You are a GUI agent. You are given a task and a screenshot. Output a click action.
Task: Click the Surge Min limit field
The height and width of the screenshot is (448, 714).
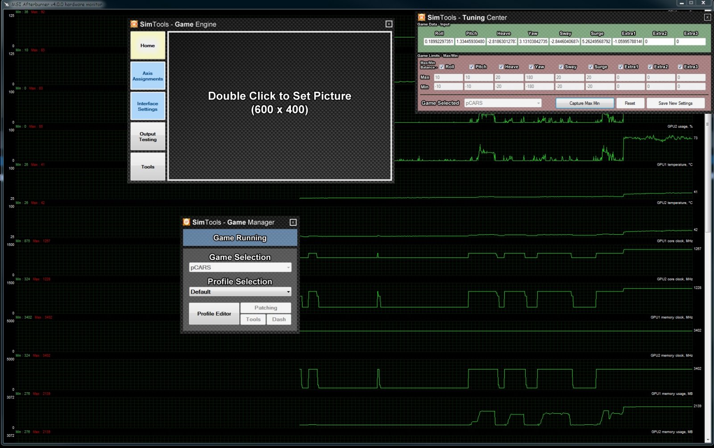click(600, 87)
